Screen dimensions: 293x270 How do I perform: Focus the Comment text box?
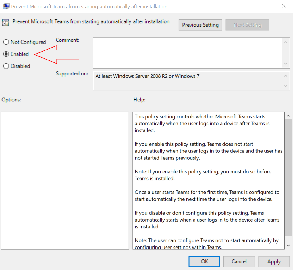[188, 53]
